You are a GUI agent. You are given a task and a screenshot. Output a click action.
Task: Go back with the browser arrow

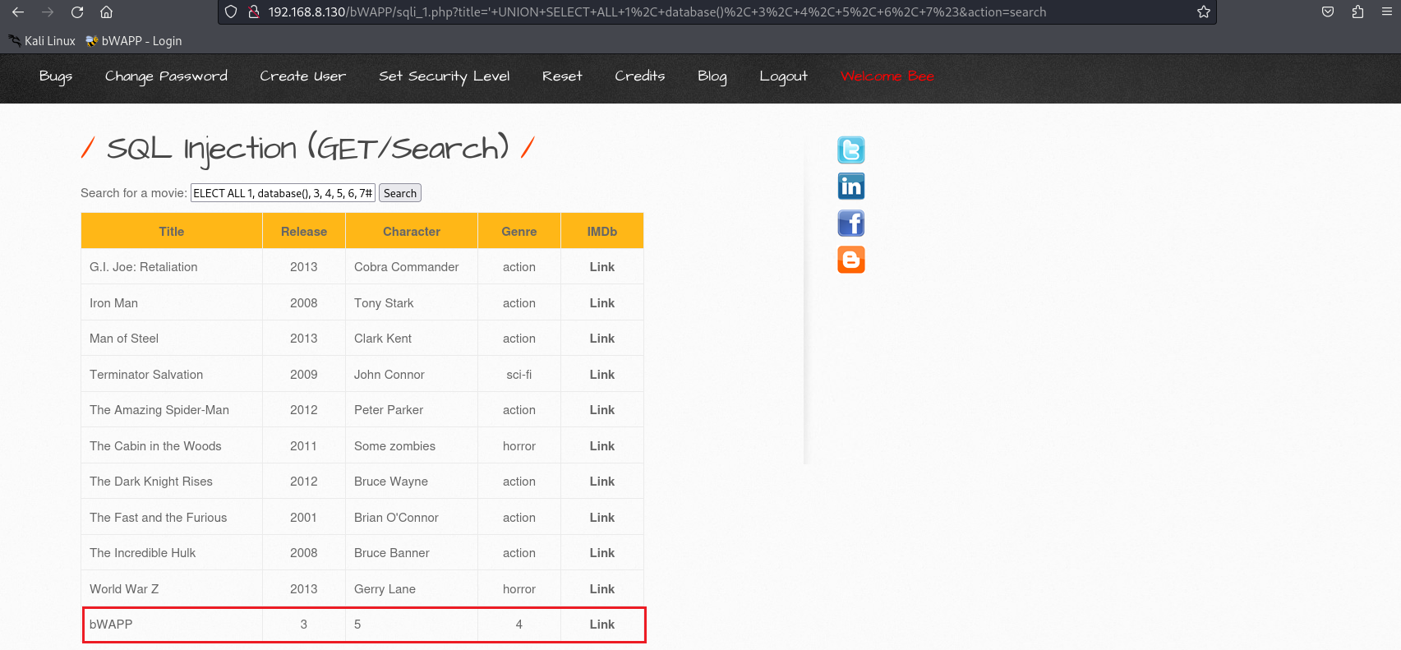[18, 12]
